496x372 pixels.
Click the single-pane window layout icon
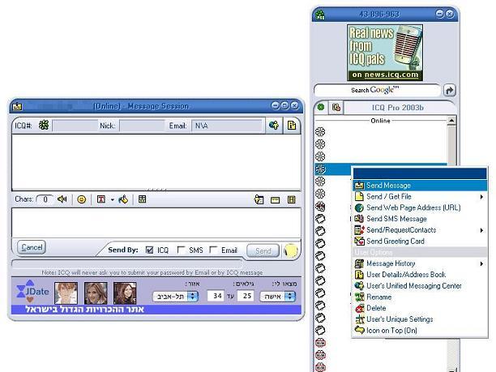tap(276, 200)
